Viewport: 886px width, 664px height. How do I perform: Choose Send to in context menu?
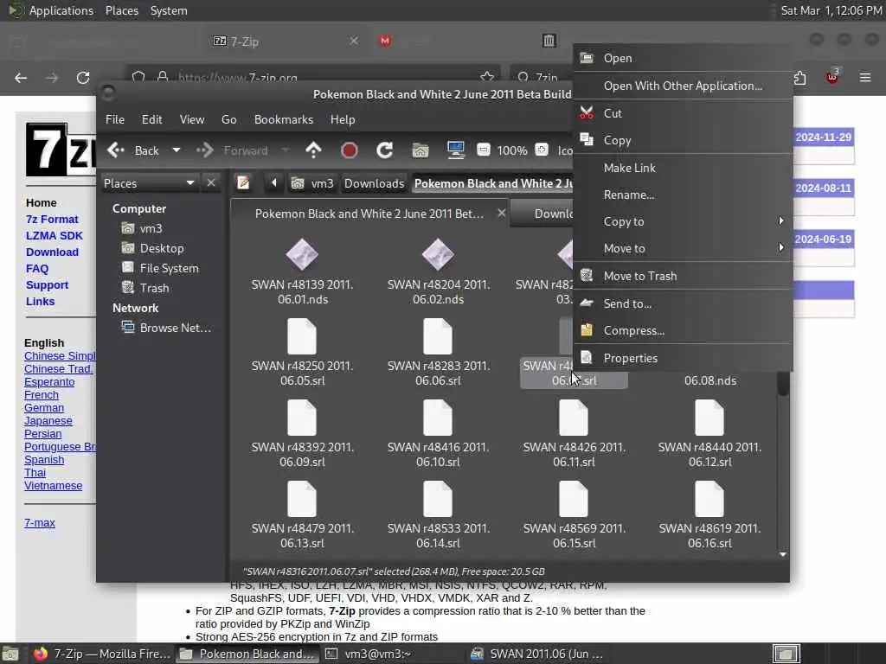[x=683, y=303]
